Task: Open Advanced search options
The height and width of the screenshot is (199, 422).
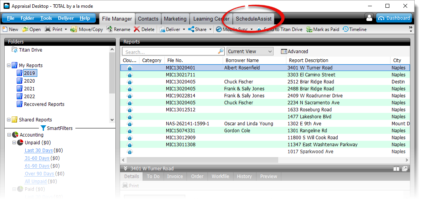Action: tap(295, 51)
